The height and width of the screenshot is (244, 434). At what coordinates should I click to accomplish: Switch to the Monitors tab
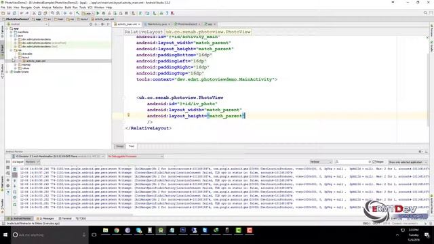[x=33, y=162]
